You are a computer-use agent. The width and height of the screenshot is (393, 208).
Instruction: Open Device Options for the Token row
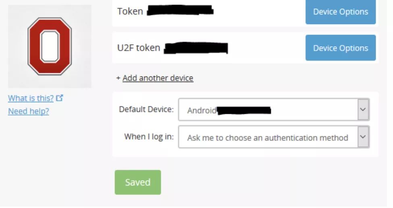click(340, 12)
